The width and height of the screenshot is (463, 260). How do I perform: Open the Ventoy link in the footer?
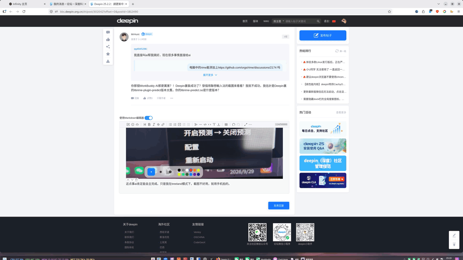point(197,232)
